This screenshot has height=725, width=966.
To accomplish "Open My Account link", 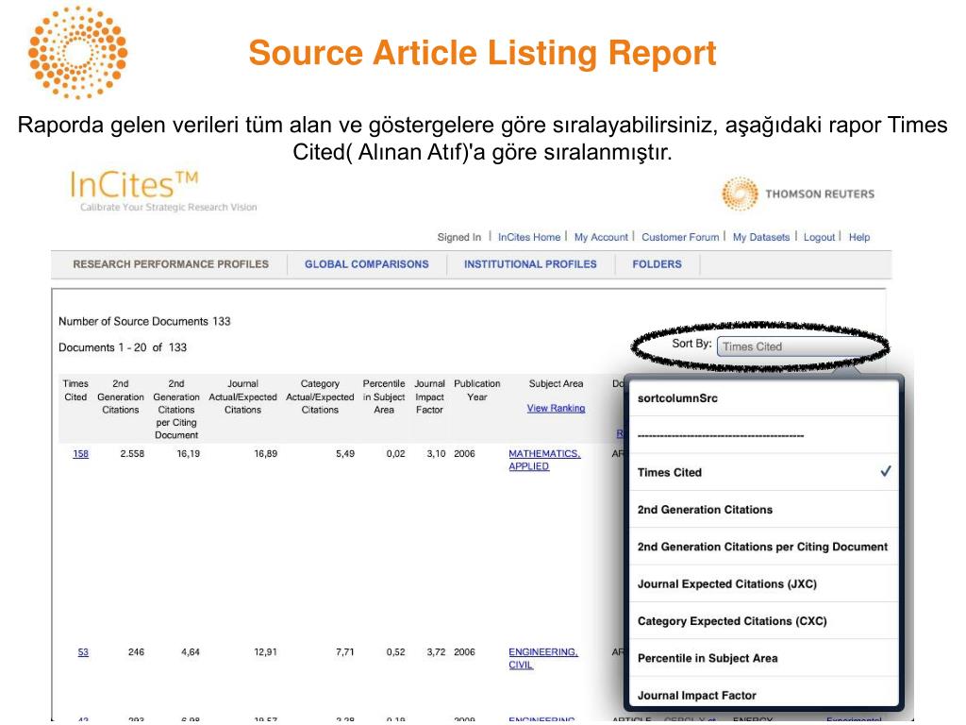I will point(600,237).
